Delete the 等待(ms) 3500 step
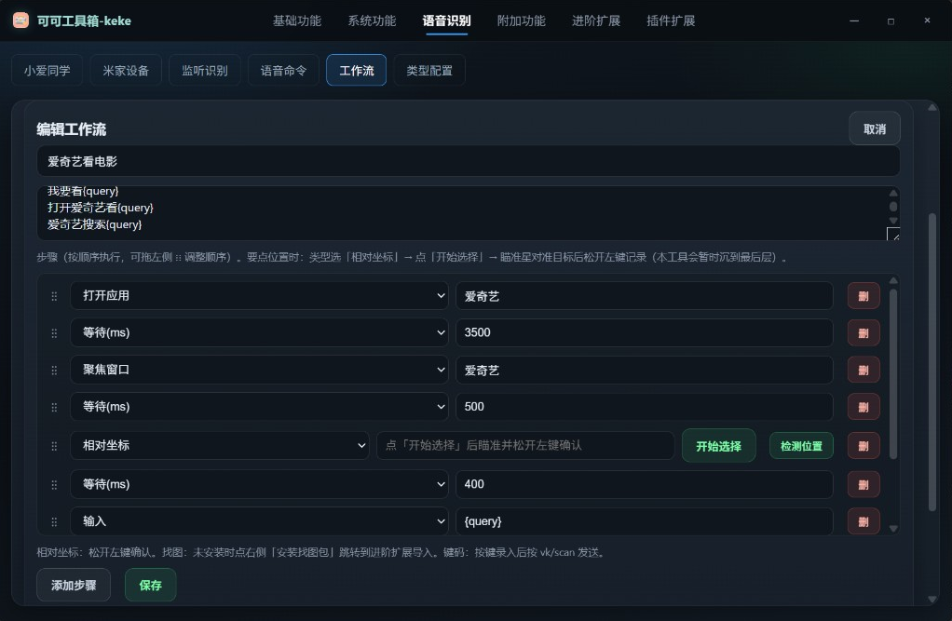The image size is (952, 621). 864,332
